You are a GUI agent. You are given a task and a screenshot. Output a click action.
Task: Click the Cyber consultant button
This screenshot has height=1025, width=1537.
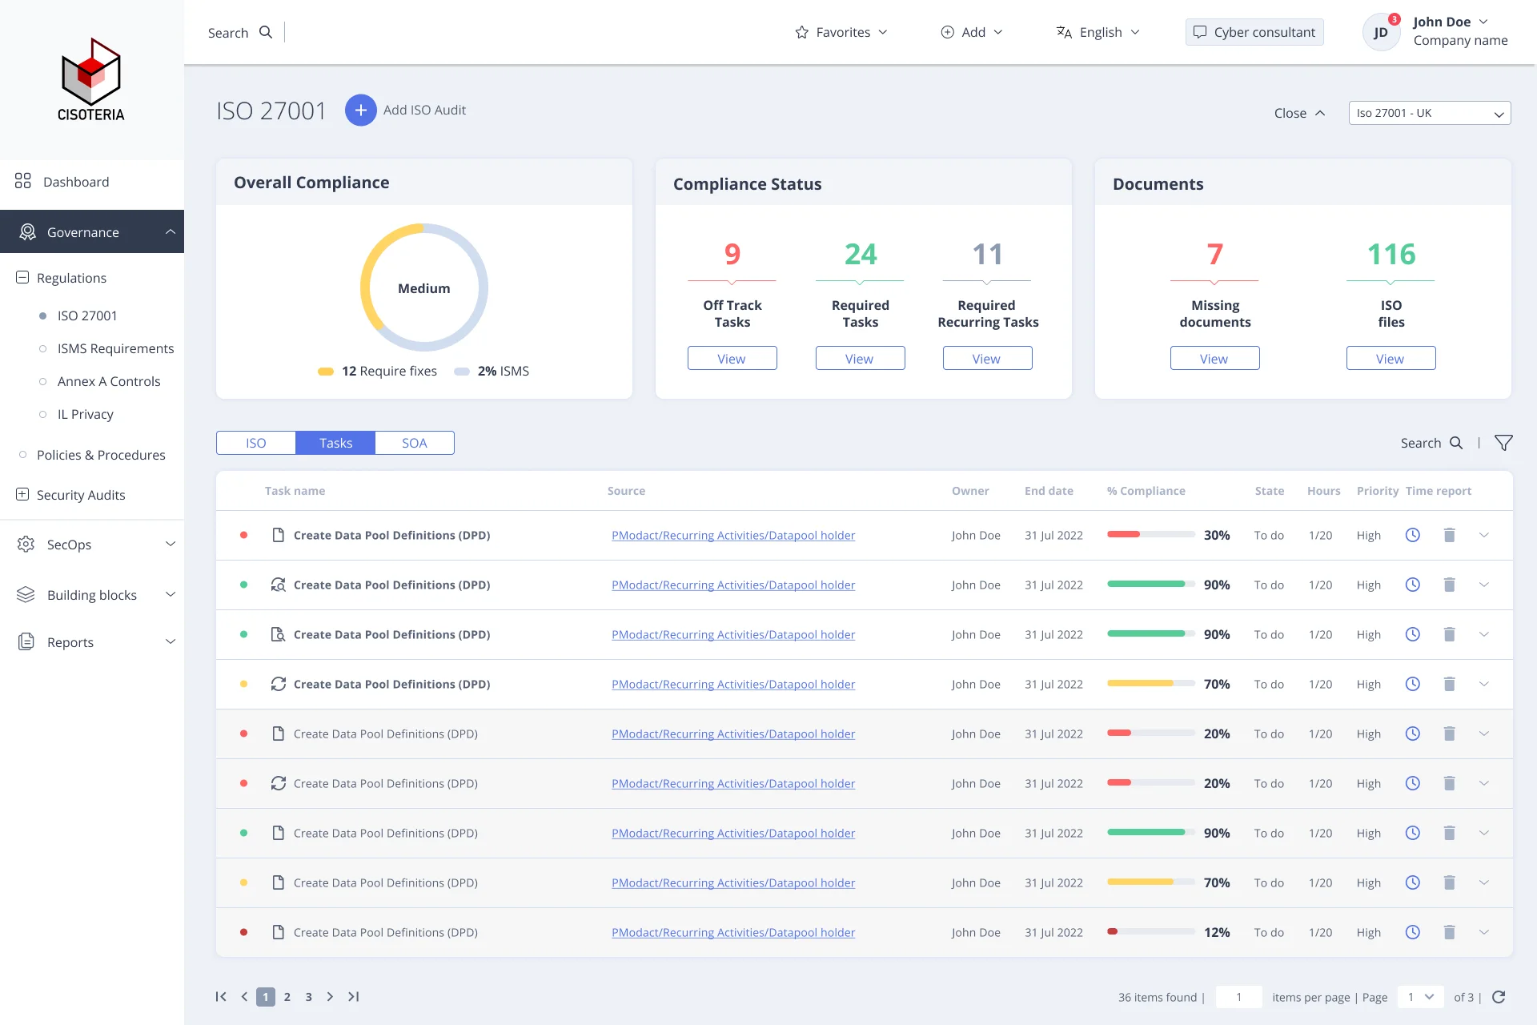tap(1254, 32)
